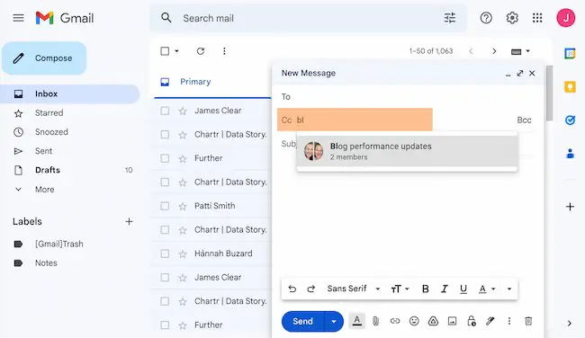Create new label plus button

(x=129, y=221)
